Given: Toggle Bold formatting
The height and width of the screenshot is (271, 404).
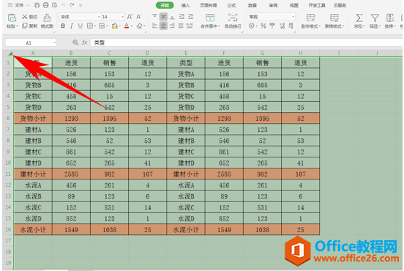Looking at the screenshot, I should click(x=63, y=26).
